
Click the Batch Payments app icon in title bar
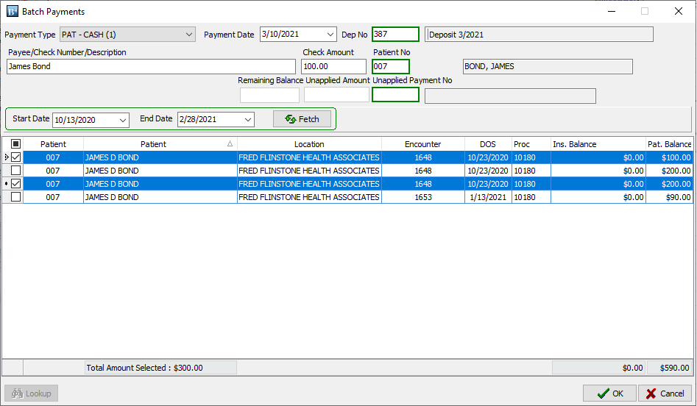(x=12, y=12)
